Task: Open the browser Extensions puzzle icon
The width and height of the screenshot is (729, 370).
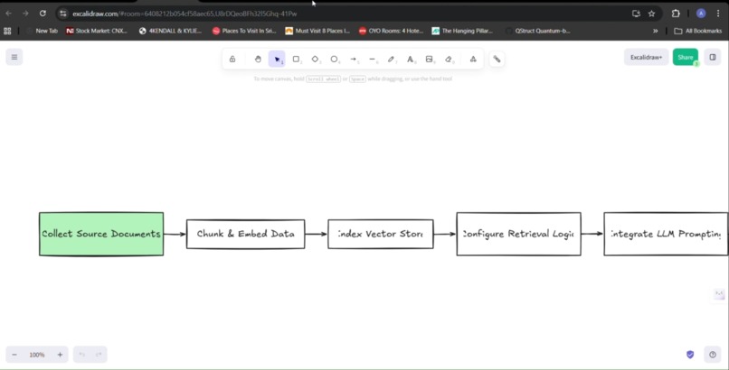Action: pos(676,14)
